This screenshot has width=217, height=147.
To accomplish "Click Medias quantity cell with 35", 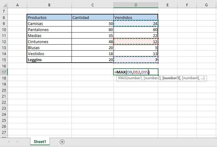I will pyautogui.click(x=93, y=36).
